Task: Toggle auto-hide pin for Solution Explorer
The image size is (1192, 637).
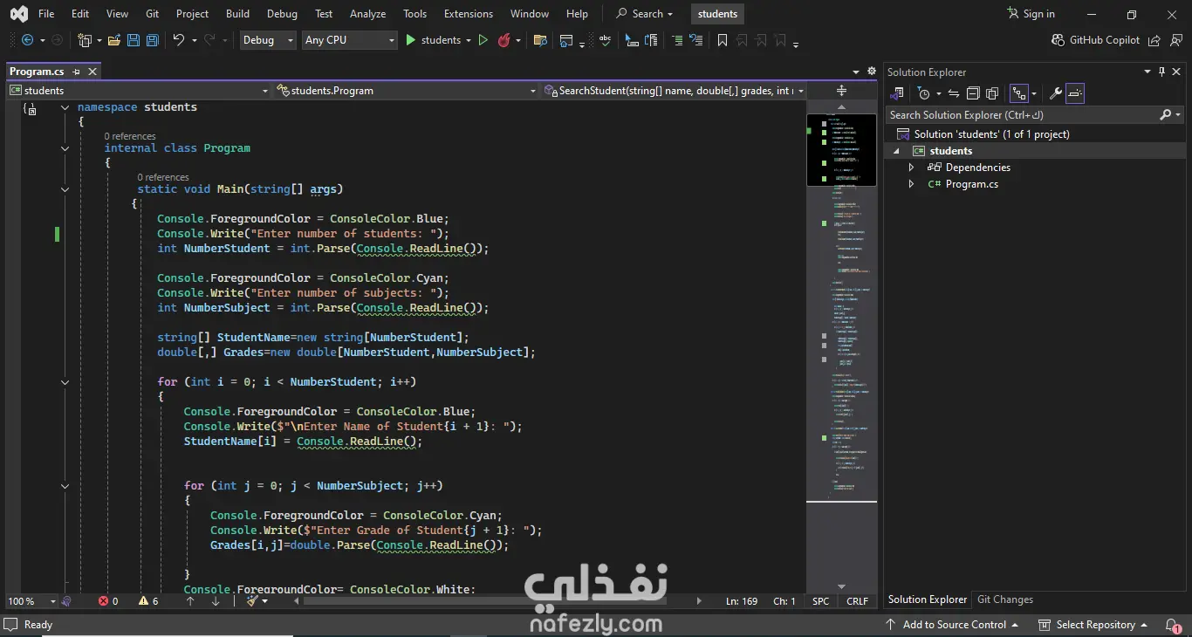Action: pyautogui.click(x=1161, y=72)
